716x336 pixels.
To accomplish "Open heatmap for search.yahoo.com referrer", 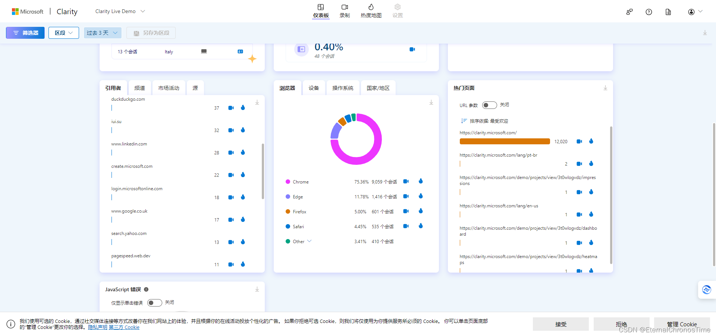I will (x=243, y=242).
